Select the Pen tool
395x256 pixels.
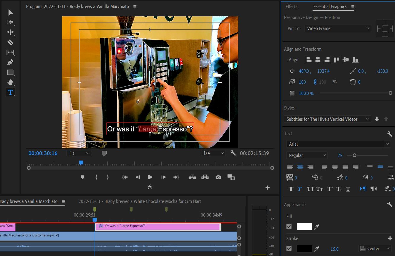(10, 62)
